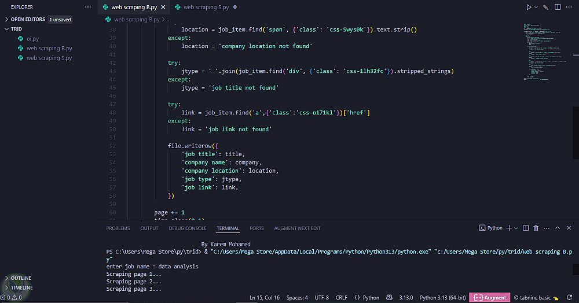579x303 pixels.
Task: Click the Augment status bar button
Action: click(x=489, y=298)
